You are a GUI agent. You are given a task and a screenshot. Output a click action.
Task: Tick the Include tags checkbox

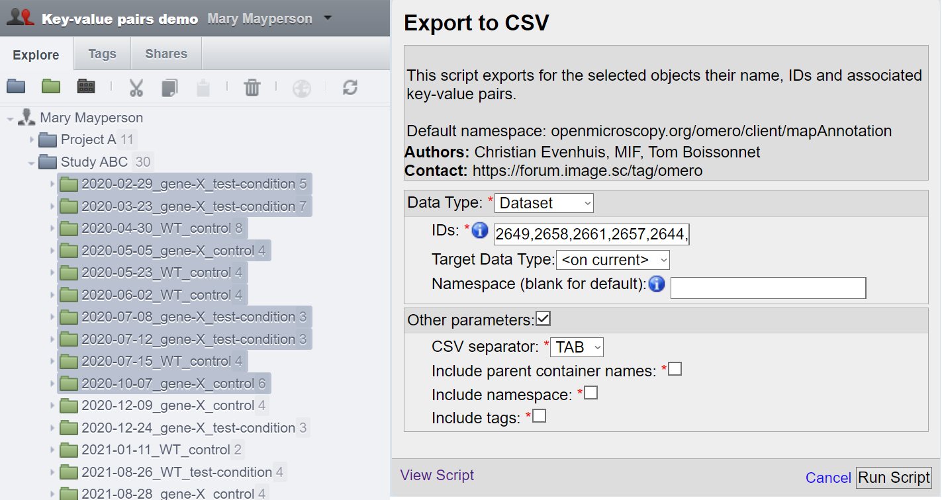click(540, 417)
